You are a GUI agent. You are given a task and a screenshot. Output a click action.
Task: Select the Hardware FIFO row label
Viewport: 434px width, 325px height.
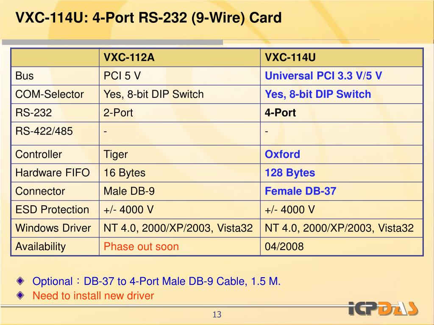pyautogui.click(x=53, y=173)
